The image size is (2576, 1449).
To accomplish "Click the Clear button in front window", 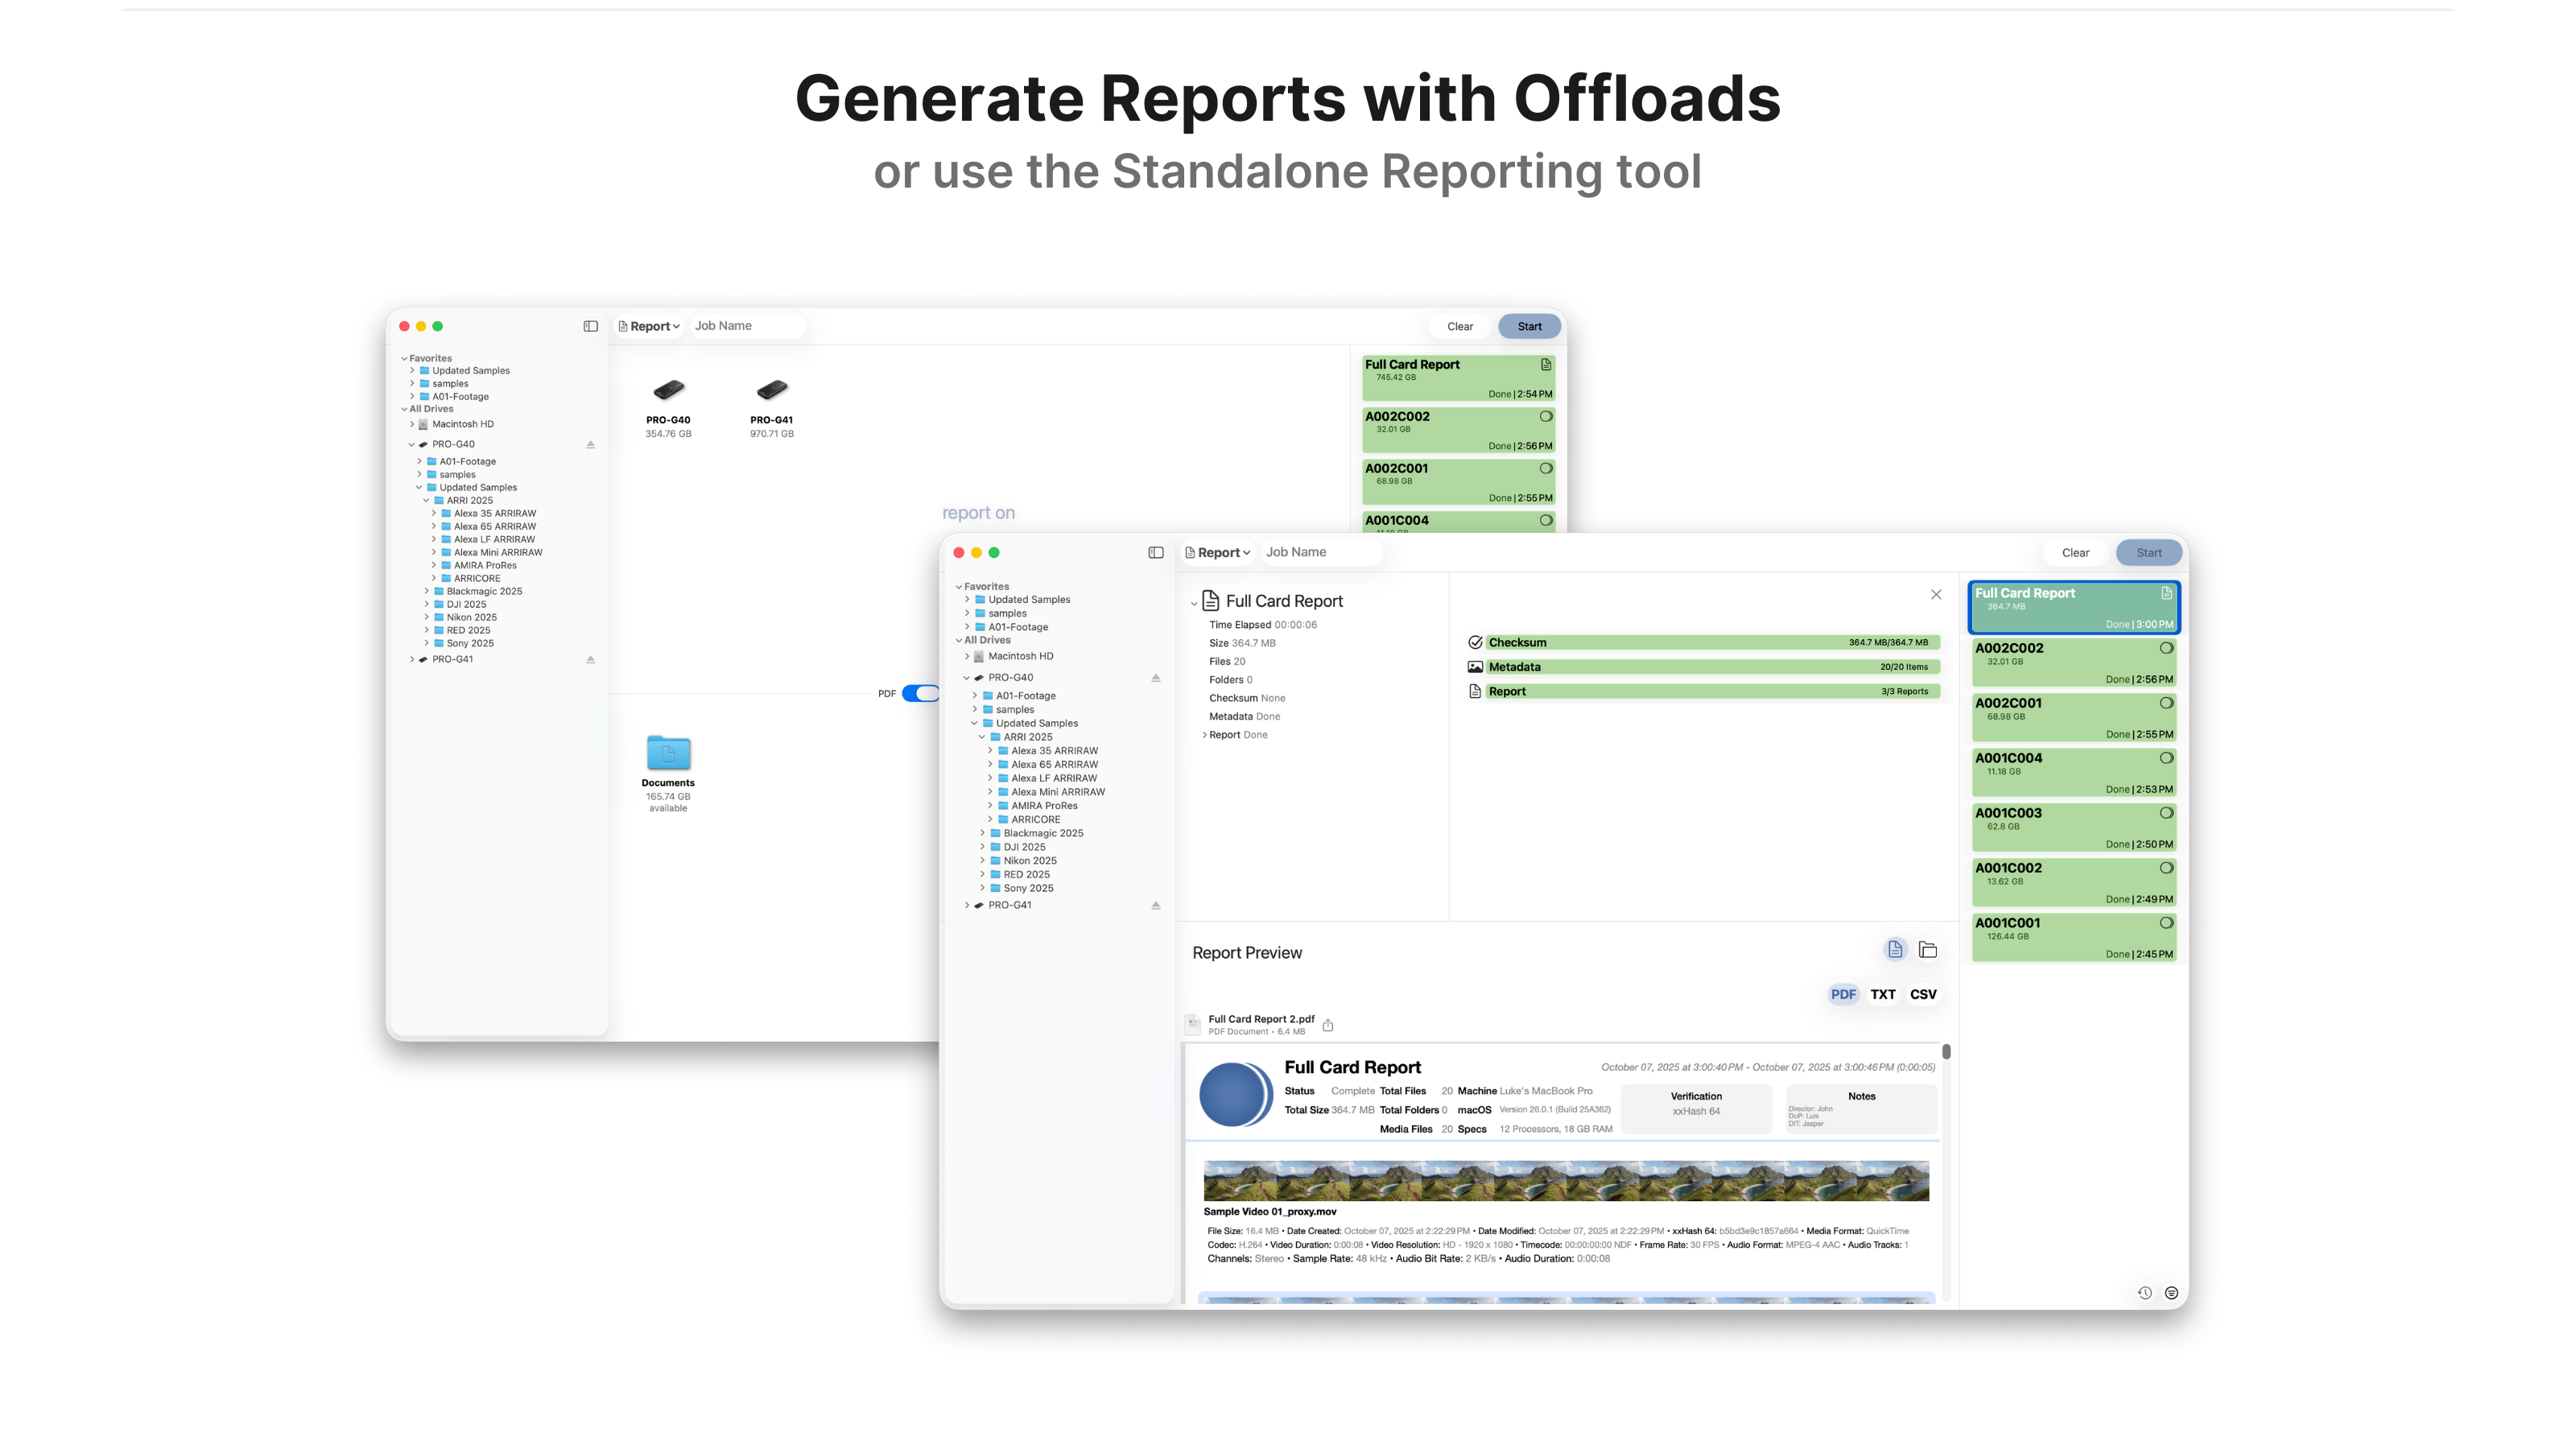I will pyautogui.click(x=2075, y=552).
